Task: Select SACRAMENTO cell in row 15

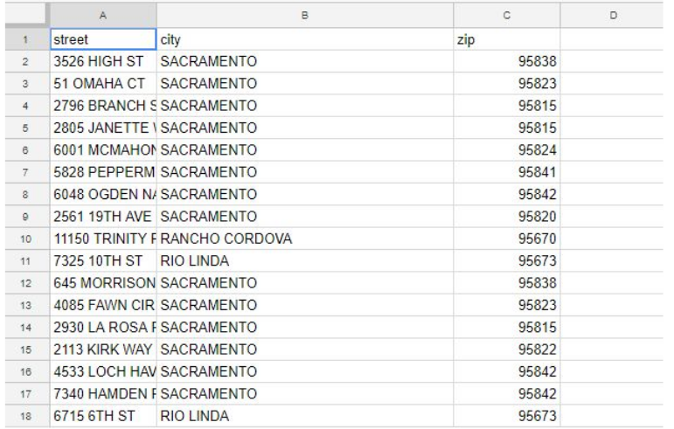Action: tap(305, 349)
